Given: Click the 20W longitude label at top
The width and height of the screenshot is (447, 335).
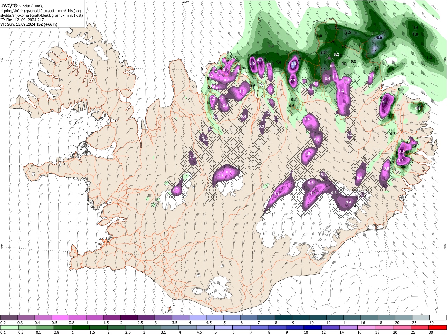Looking at the screenshot, I should click(186, 2).
